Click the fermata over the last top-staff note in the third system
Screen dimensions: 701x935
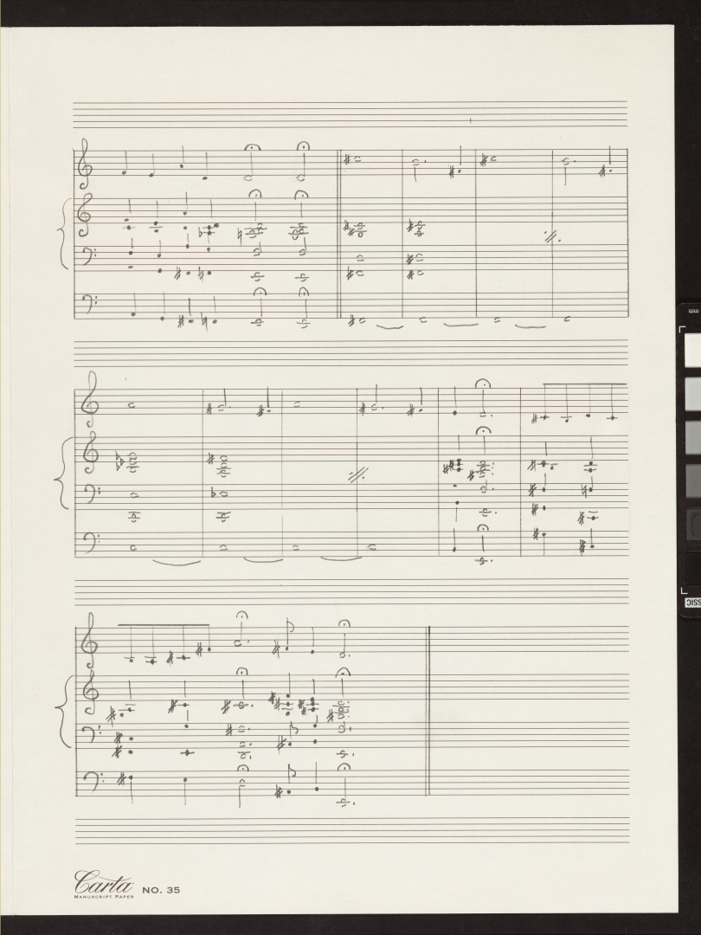(344, 624)
